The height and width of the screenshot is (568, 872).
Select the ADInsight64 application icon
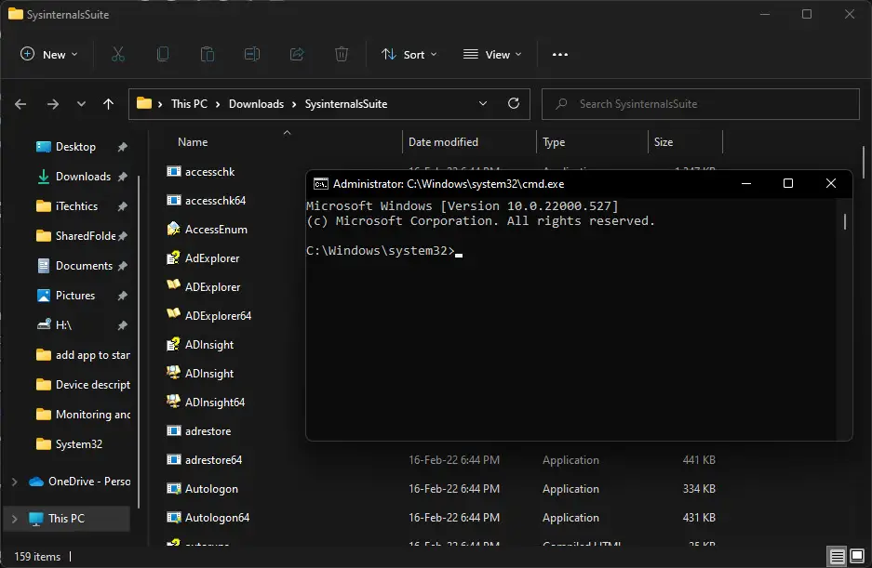click(x=174, y=402)
